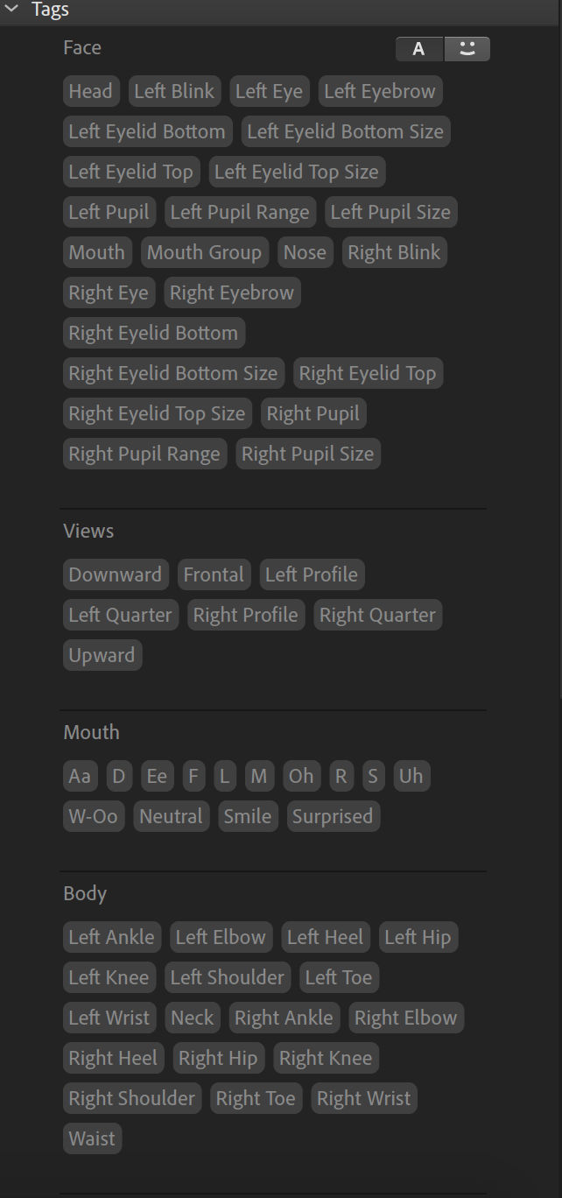Select the Waist body tag
The width and height of the screenshot is (562, 1198).
[92, 1138]
